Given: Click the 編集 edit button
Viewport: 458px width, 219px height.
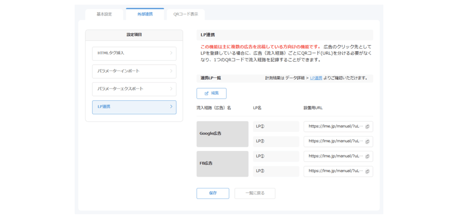Looking at the screenshot, I should (x=211, y=93).
